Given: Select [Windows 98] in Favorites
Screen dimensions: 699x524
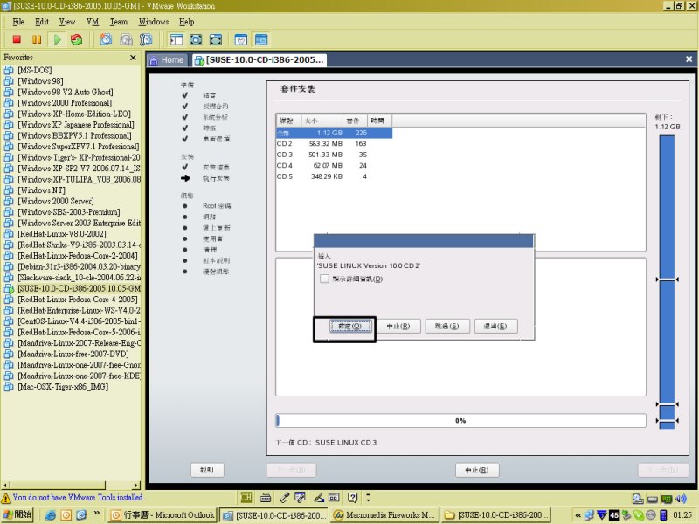Looking at the screenshot, I should pos(40,81).
